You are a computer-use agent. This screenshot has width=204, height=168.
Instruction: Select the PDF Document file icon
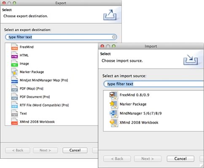pyautogui.click(x=14, y=97)
